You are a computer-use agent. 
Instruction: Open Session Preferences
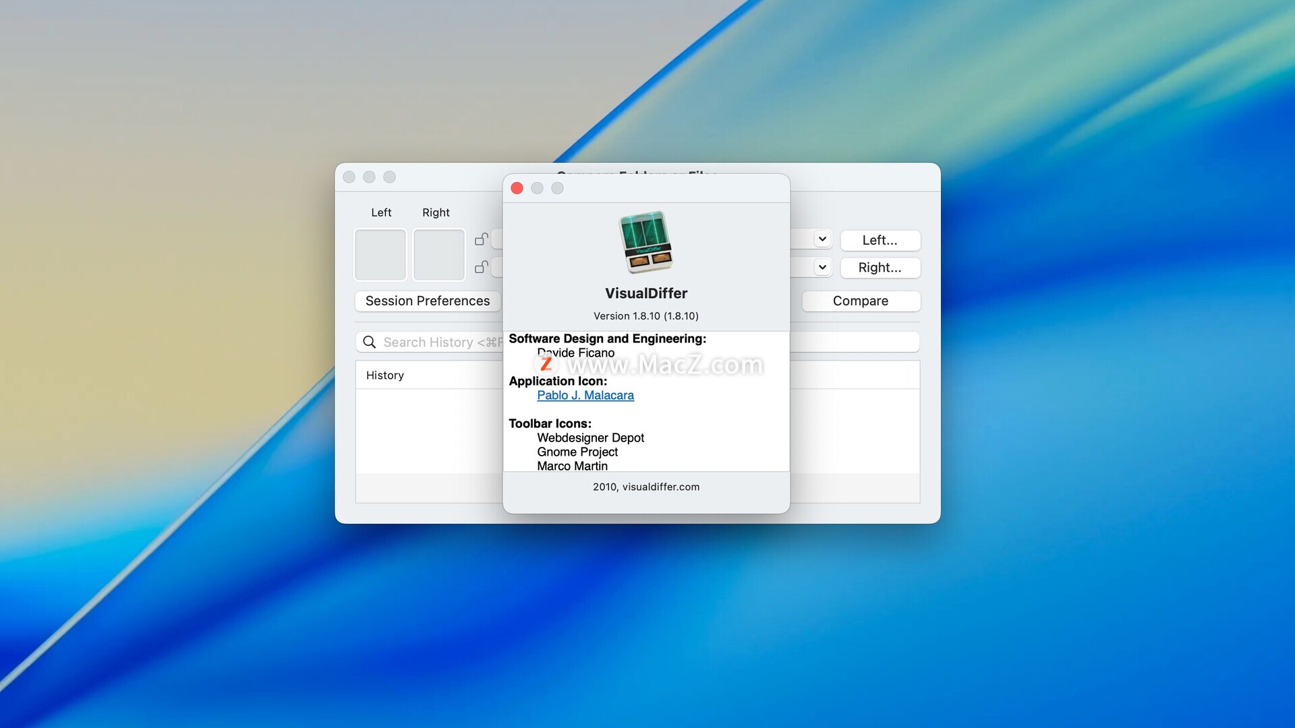tap(428, 301)
